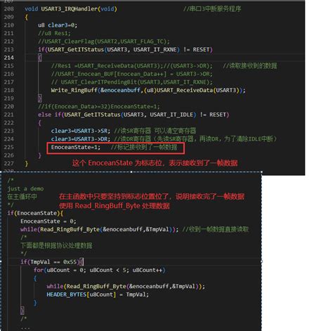Viewport: 333px width, 331px height.
Task: Click the 0x55 value in TmpVal comparison
Action: tap(70, 262)
